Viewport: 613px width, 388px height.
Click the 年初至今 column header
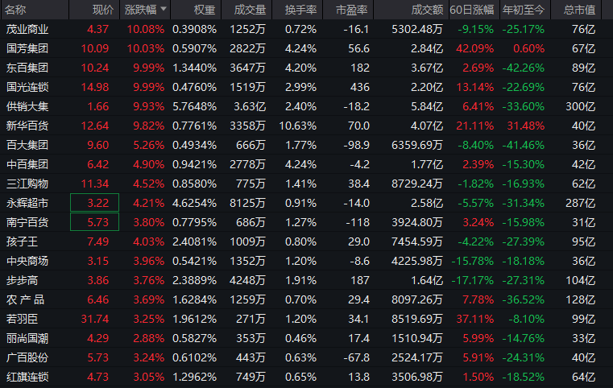coord(524,10)
